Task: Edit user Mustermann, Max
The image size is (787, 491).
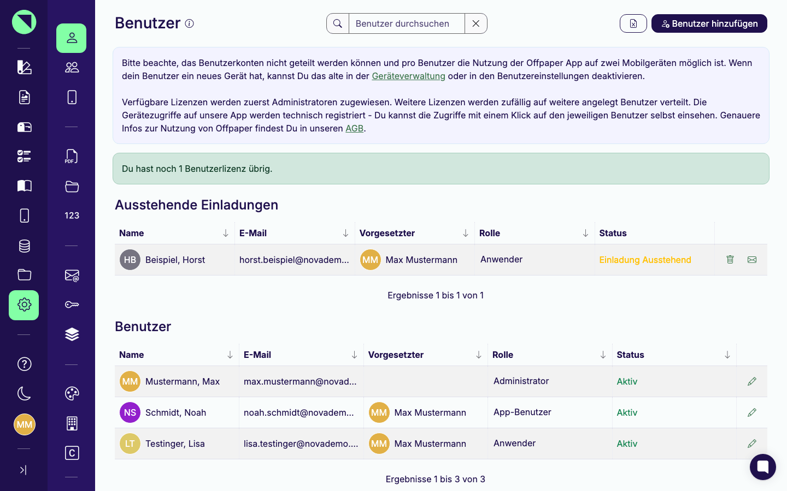Action: point(752,381)
